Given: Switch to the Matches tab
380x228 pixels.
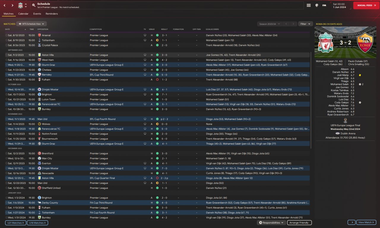Looking at the screenshot, I should pos(9,14).
